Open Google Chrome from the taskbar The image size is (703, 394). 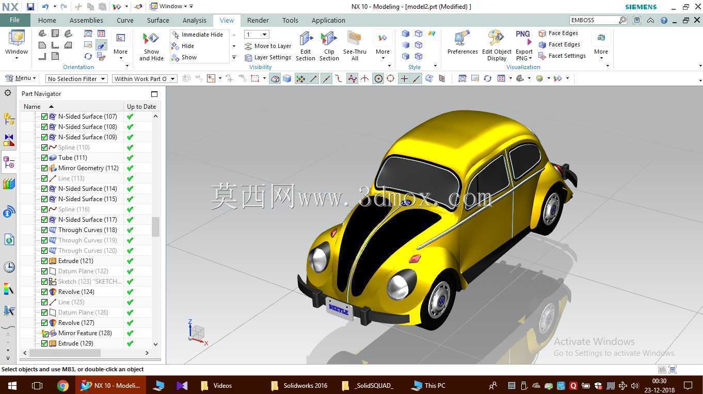coord(63,385)
